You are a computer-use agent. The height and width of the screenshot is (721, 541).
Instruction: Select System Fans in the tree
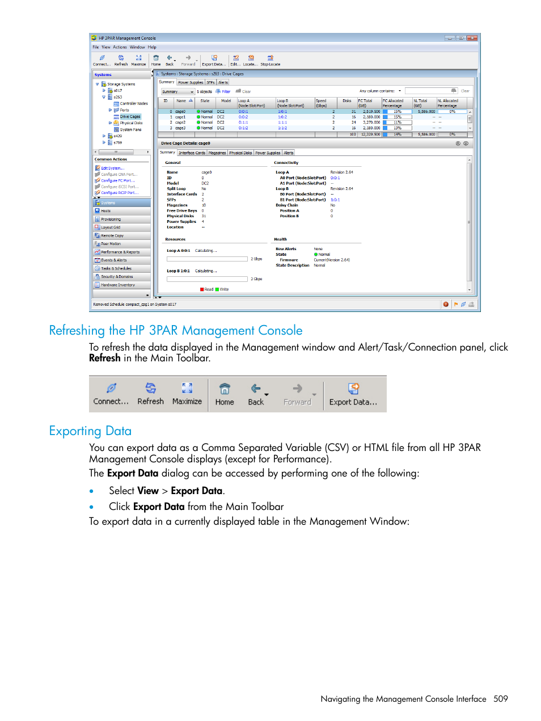pyautogui.click(x=130, y=130)
